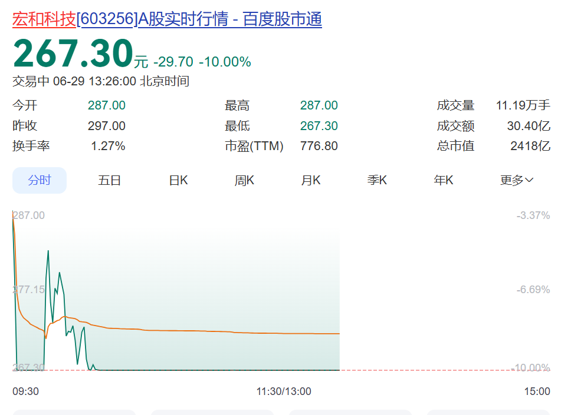Click the 市盈(TTM) label
This screenshot has width=561, height=415.
(x=254, y=146)
